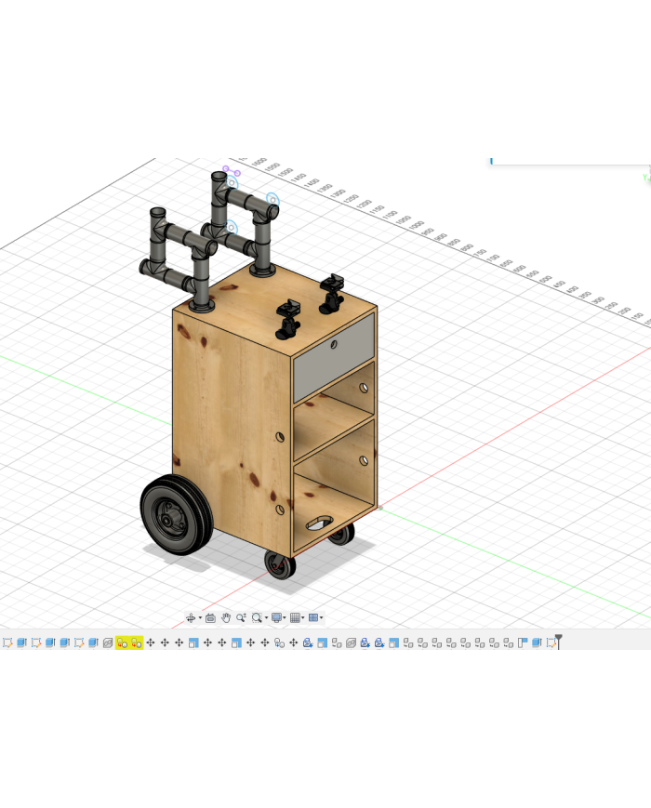Click the Viewports layout icon

(312, 617)
